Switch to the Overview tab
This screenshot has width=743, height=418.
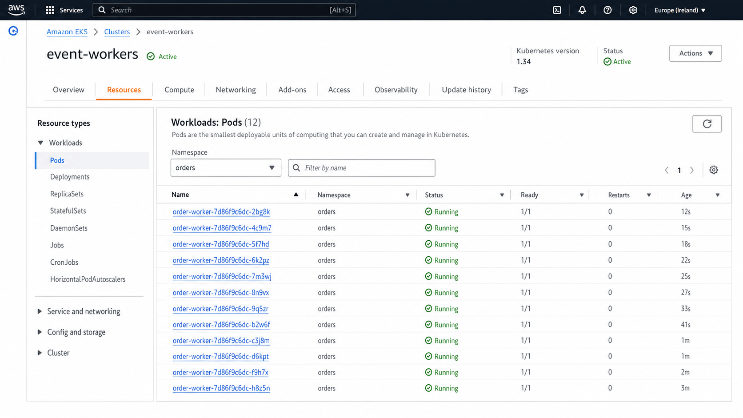pyautogui.click(x=68, y=90)
